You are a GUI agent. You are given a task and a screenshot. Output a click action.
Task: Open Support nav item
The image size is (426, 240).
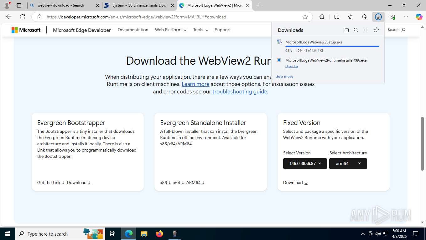(223, 30)
